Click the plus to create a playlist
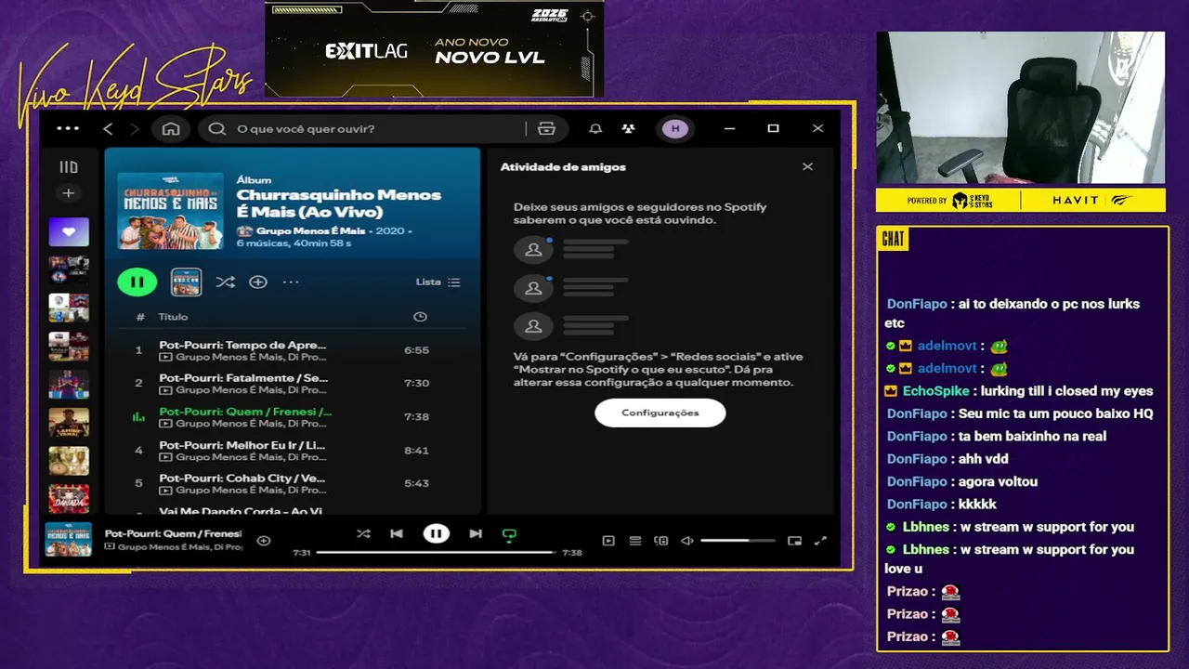 click(x=68, y=193)
